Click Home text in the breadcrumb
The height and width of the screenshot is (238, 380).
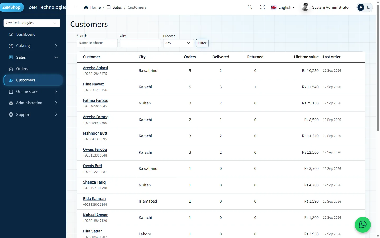point(95,7)
